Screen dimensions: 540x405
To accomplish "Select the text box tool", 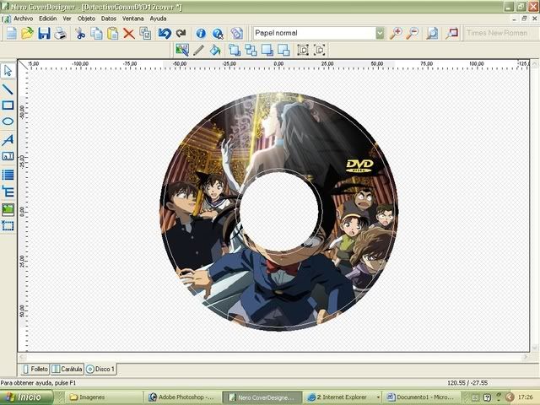I will pos(8,156).
